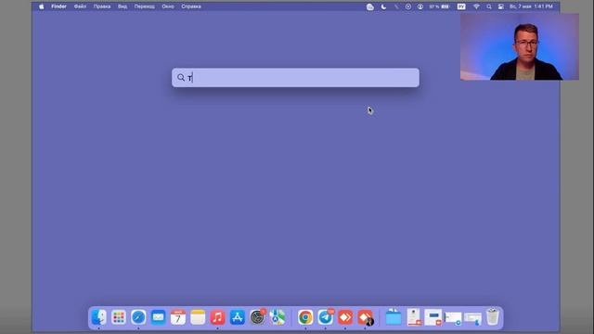Open App Store from the Dock
The height and width of the screenshot is (334, 594).
click(x=238, y=317)
